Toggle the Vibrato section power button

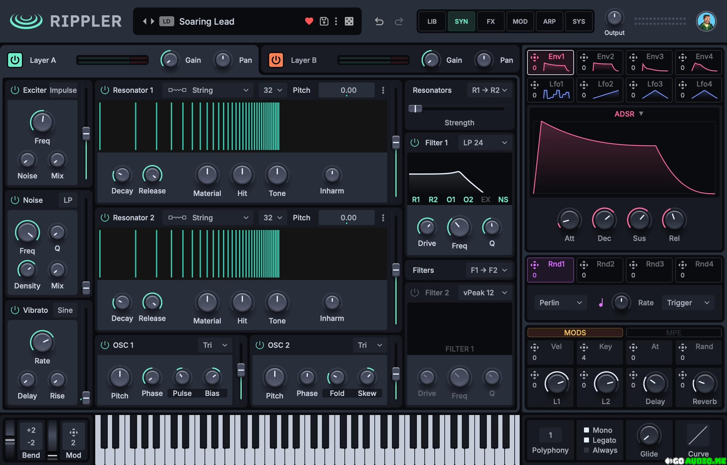(15, 310)
